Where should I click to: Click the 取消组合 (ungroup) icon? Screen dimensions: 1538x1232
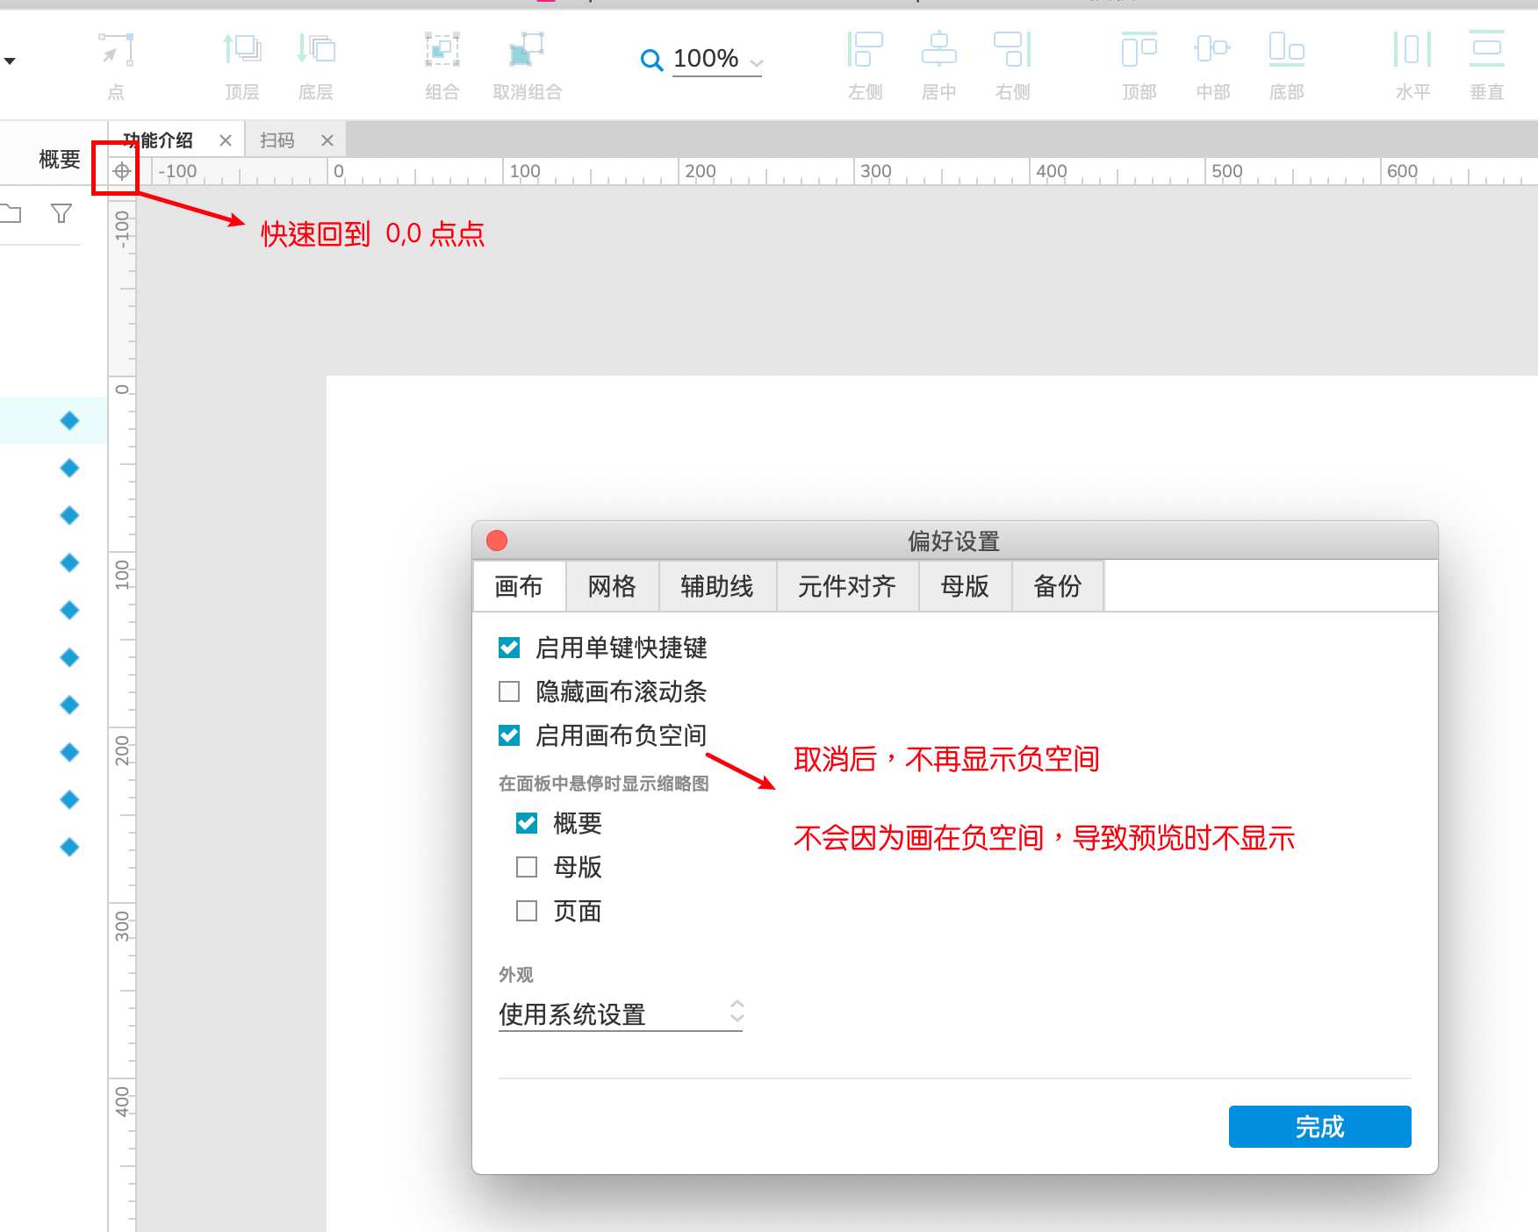(x=527, y=50)
